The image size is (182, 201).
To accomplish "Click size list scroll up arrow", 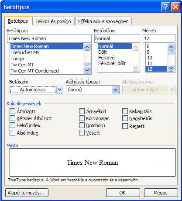I will coord(171,47).
